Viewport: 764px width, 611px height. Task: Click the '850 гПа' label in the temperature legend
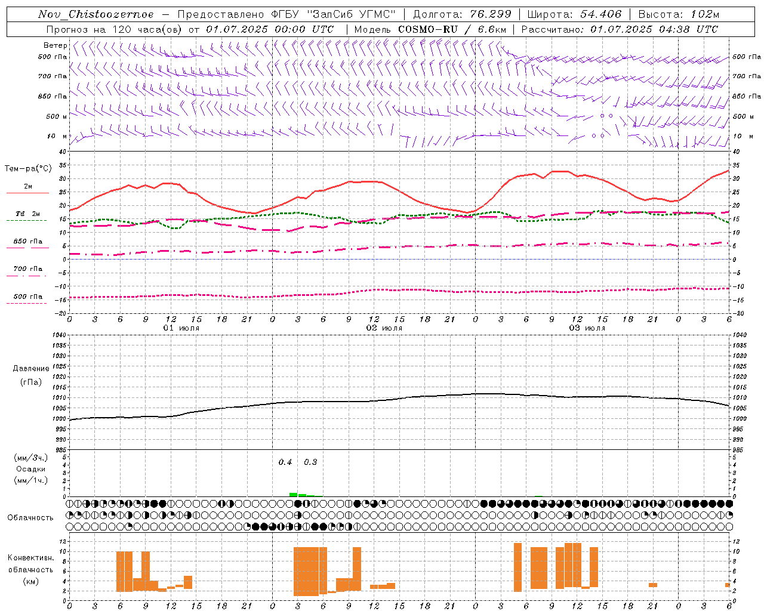click(27, 242)
